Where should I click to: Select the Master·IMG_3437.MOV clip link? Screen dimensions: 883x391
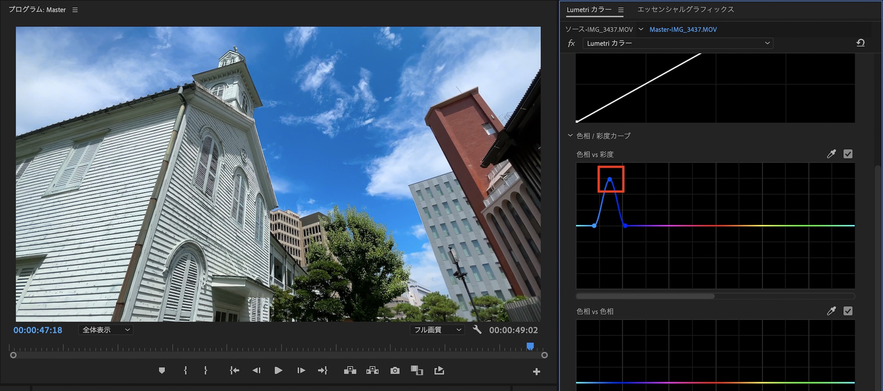point(683,30)
